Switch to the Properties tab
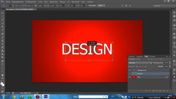This screenshot has height=99, width=176. tap(131, 56)
